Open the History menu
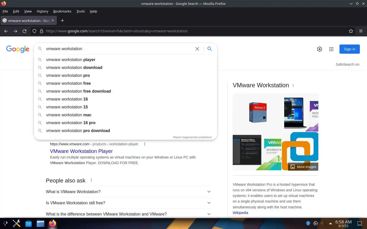This screenshot has width=367, height=229. pyautogui.click(x=42, y=11)
